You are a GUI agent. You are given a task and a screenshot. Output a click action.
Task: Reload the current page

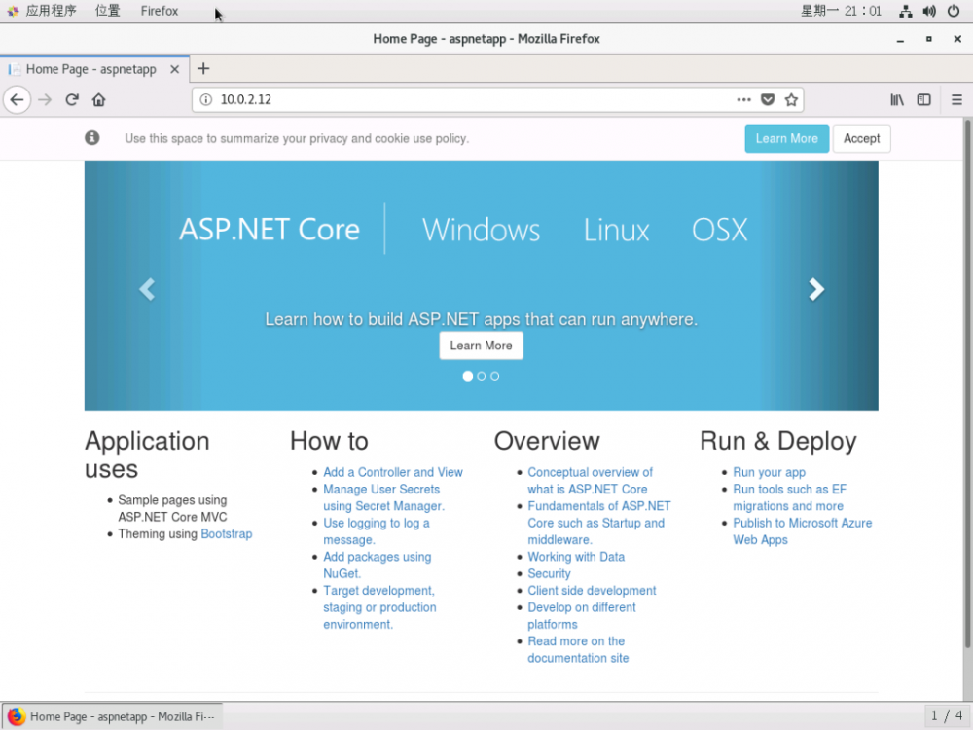(x=72, y=100)
